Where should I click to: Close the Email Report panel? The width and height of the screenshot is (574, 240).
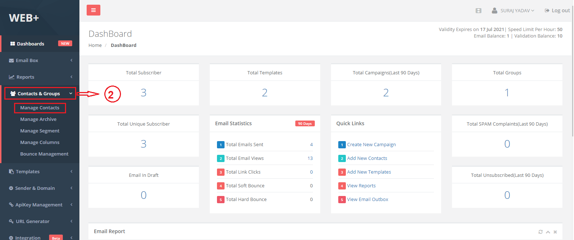click(x=555, y=232)
